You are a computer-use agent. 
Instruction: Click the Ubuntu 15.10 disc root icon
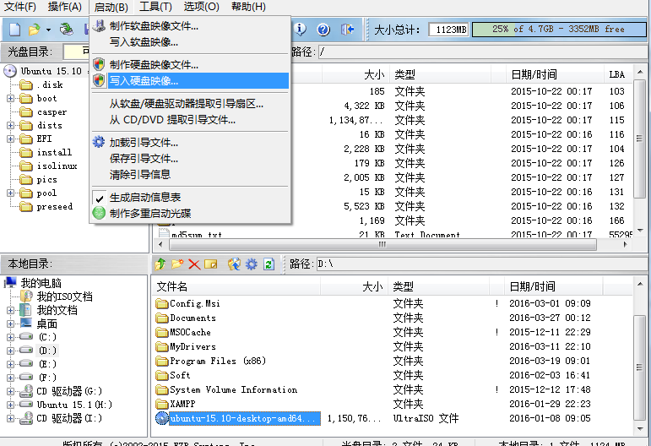pyautogui.click(x=10, y=72)
